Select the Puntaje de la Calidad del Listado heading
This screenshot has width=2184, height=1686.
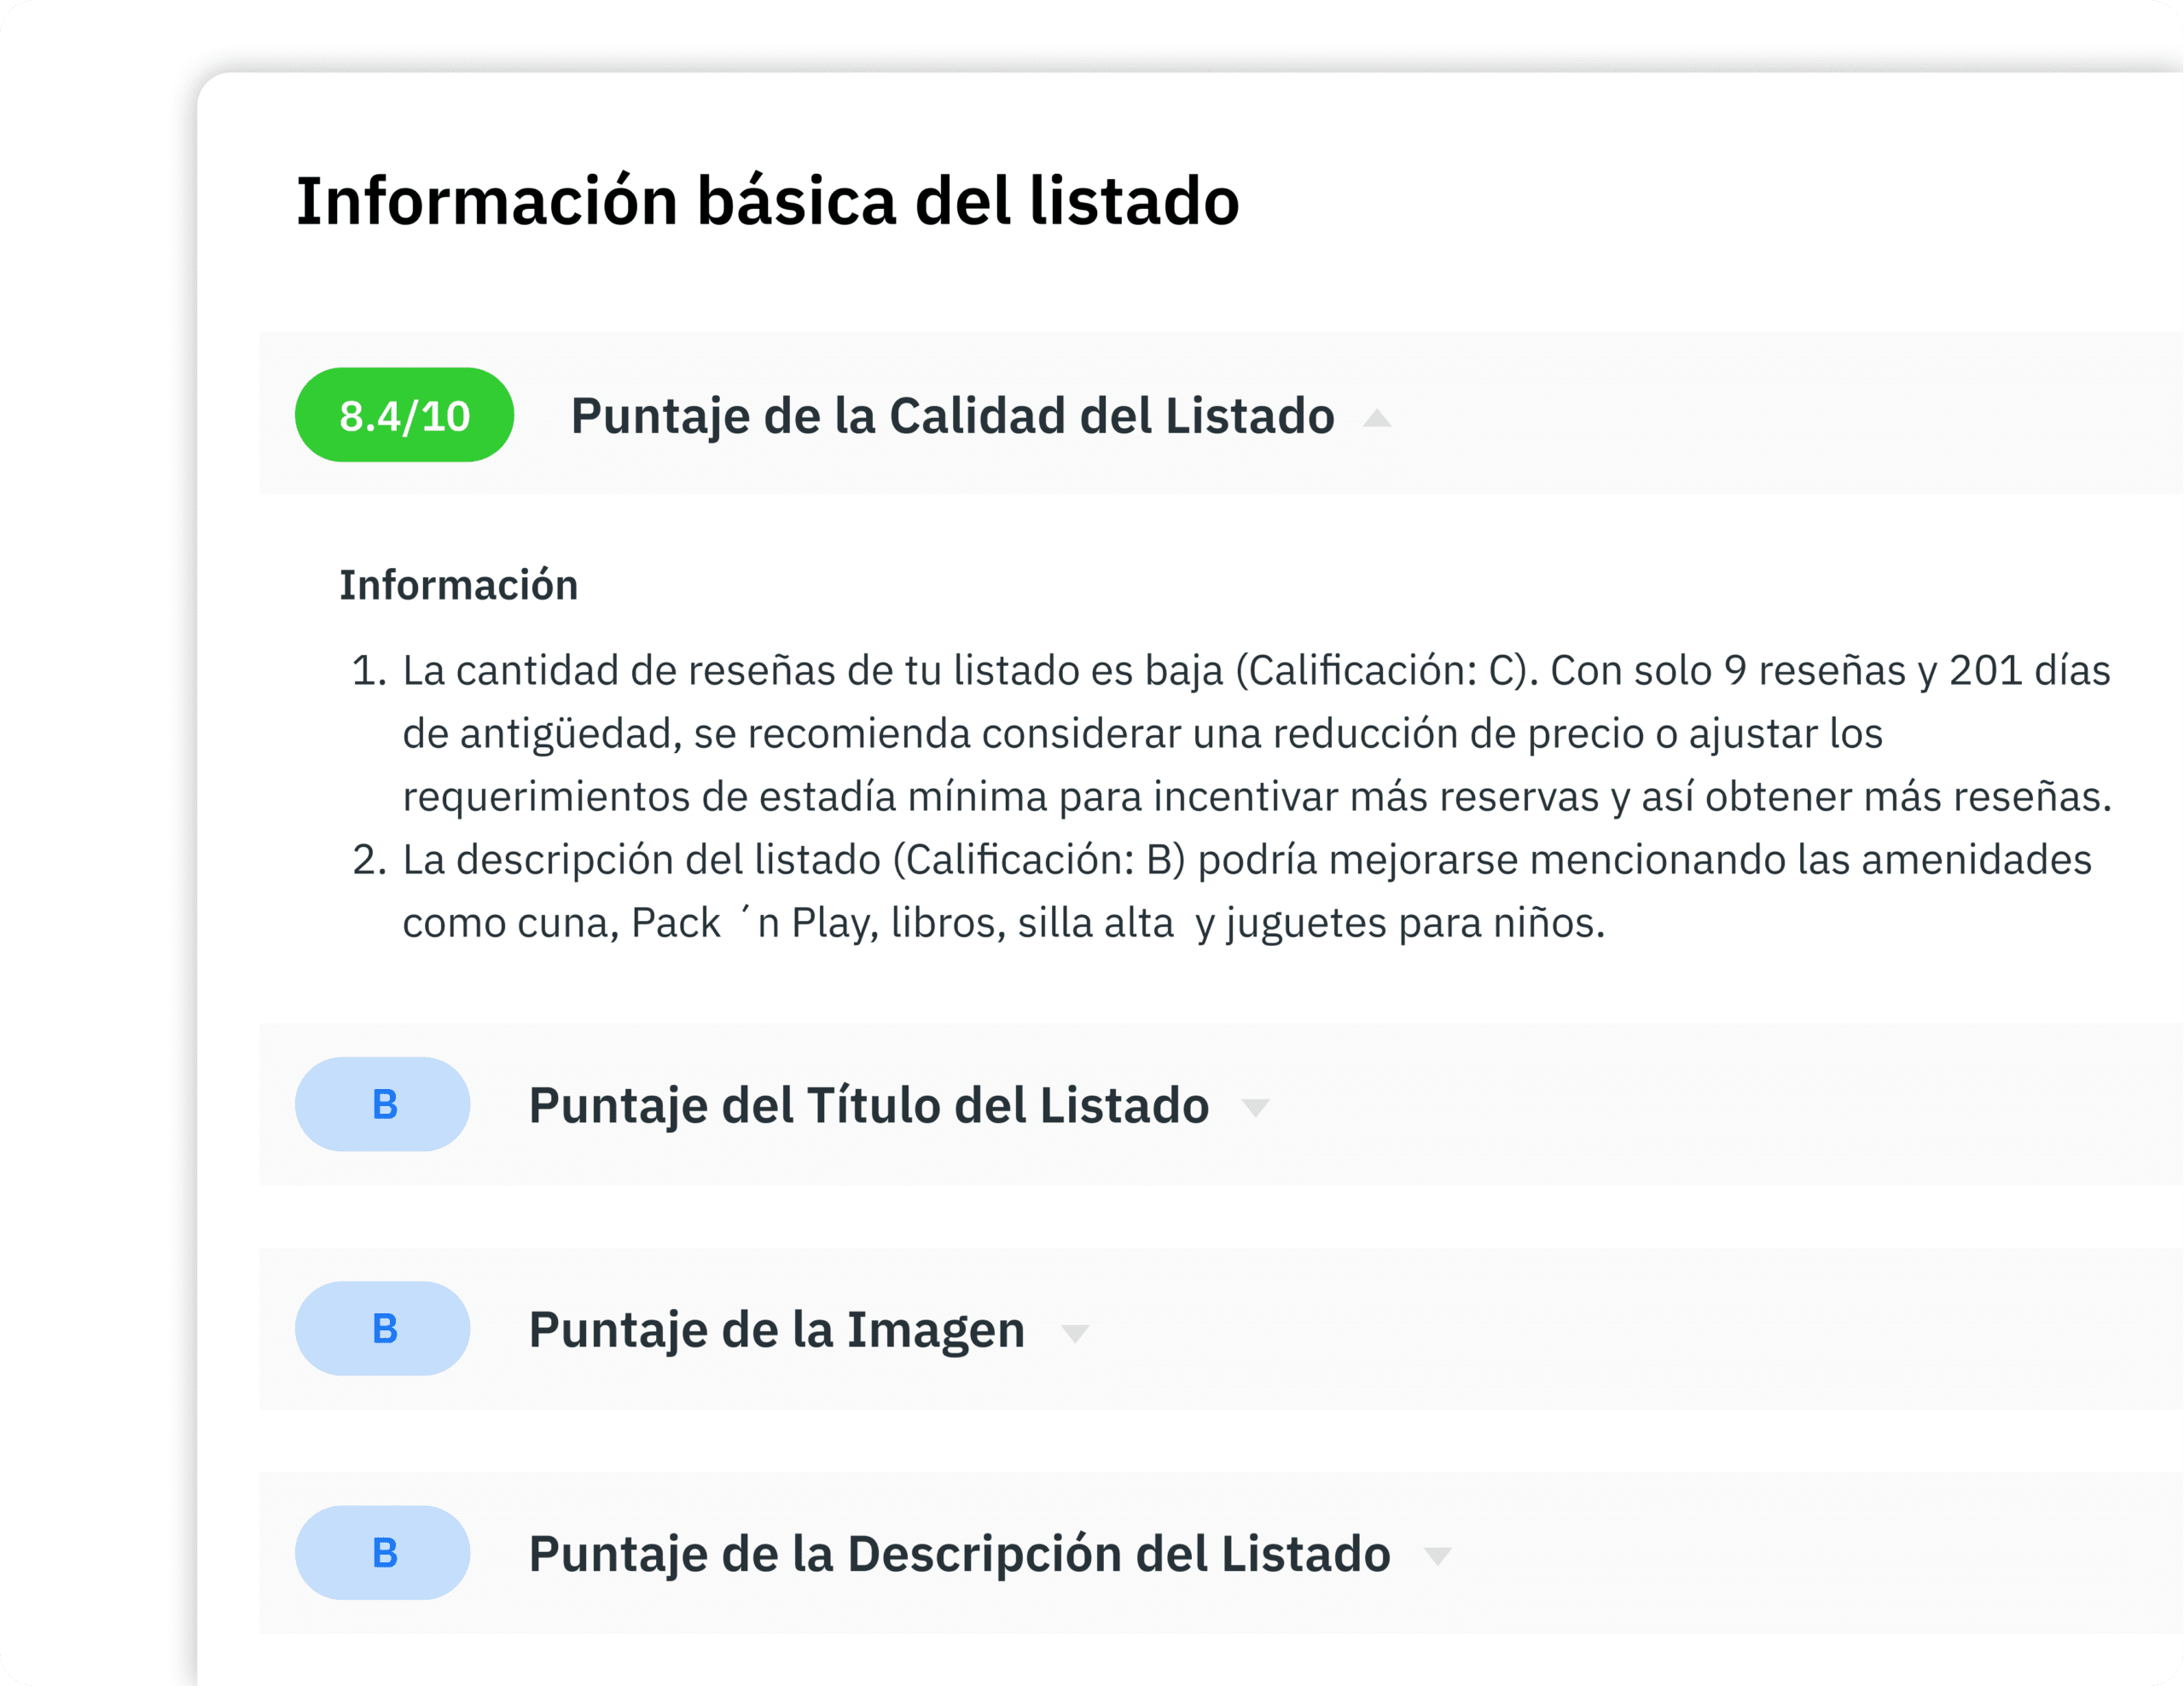click(x=952, y=416)
